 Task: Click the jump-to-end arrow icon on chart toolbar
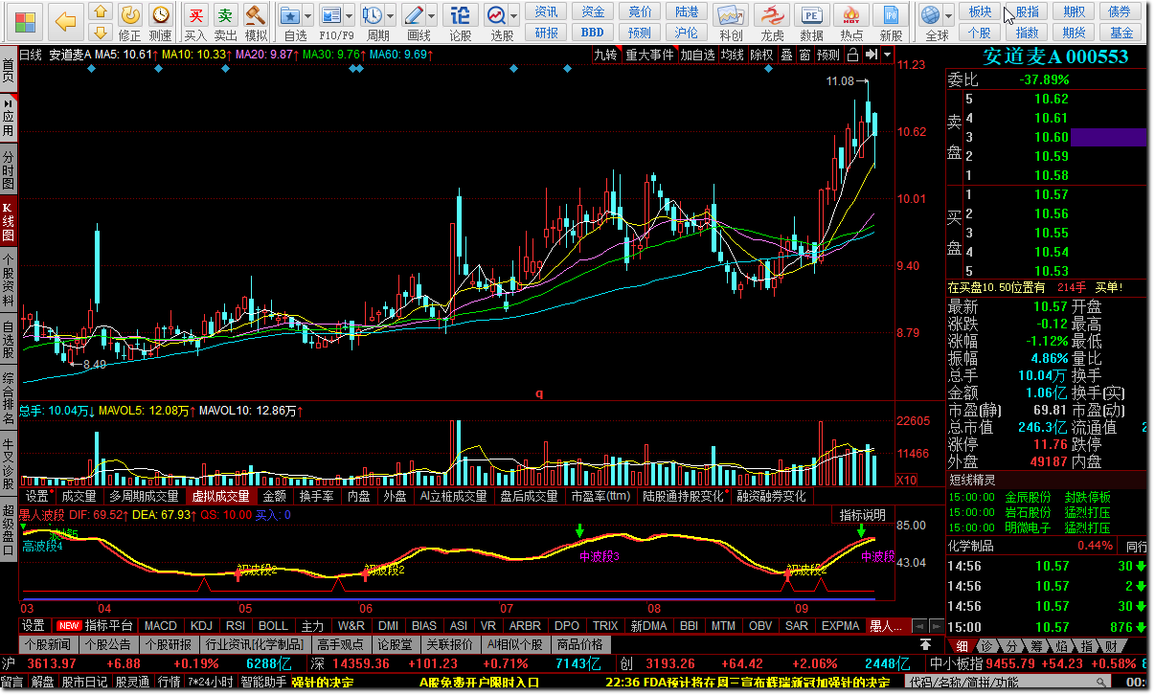click(871, 55)
